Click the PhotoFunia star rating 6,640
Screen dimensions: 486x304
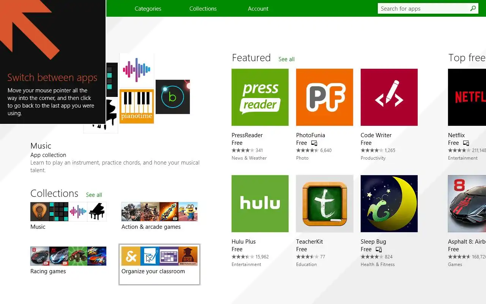314,150
